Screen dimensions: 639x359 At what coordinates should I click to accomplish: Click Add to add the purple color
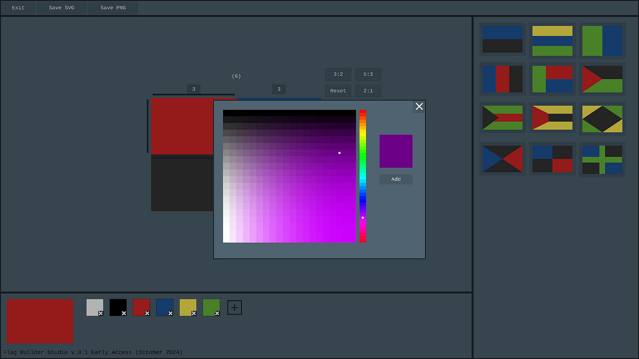pos(396,179)
